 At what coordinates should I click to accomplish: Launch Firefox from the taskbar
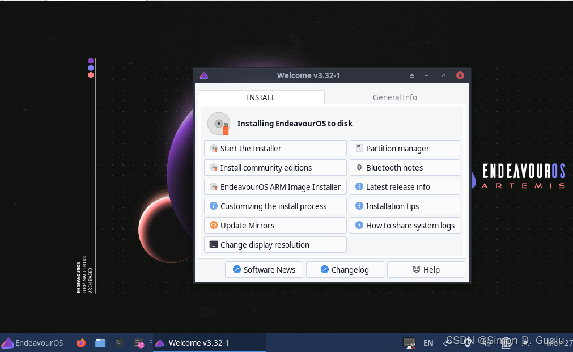[80, 343]
